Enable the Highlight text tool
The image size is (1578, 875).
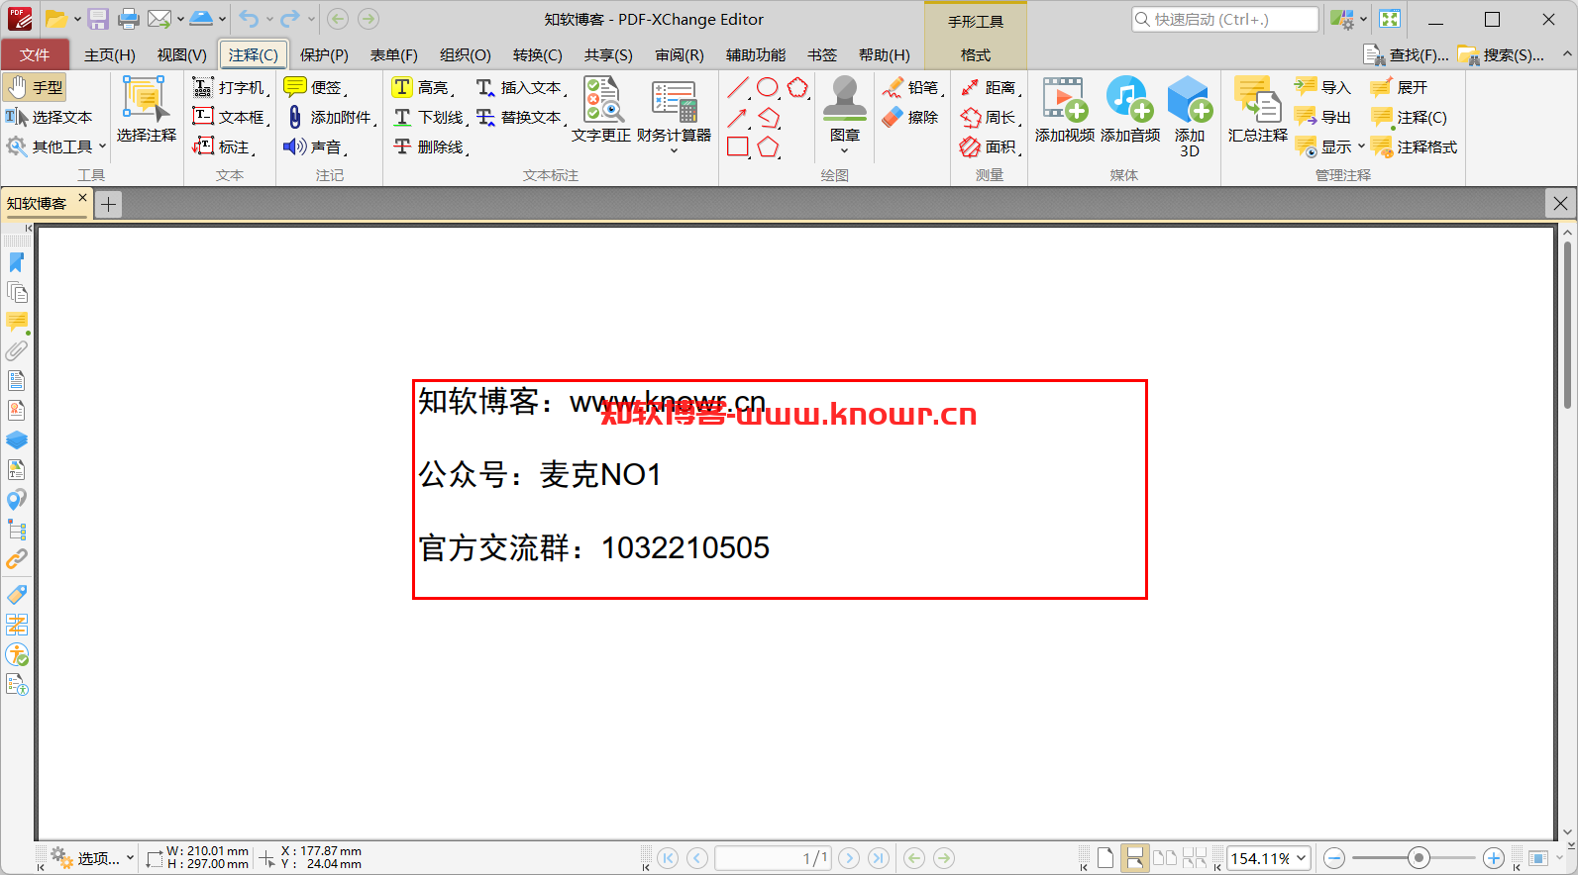[423, 87]
